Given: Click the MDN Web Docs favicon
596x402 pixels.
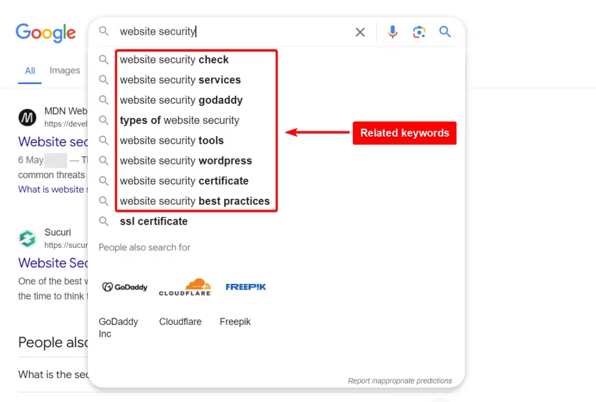Looking at the screenshot, I should (27, 118).
